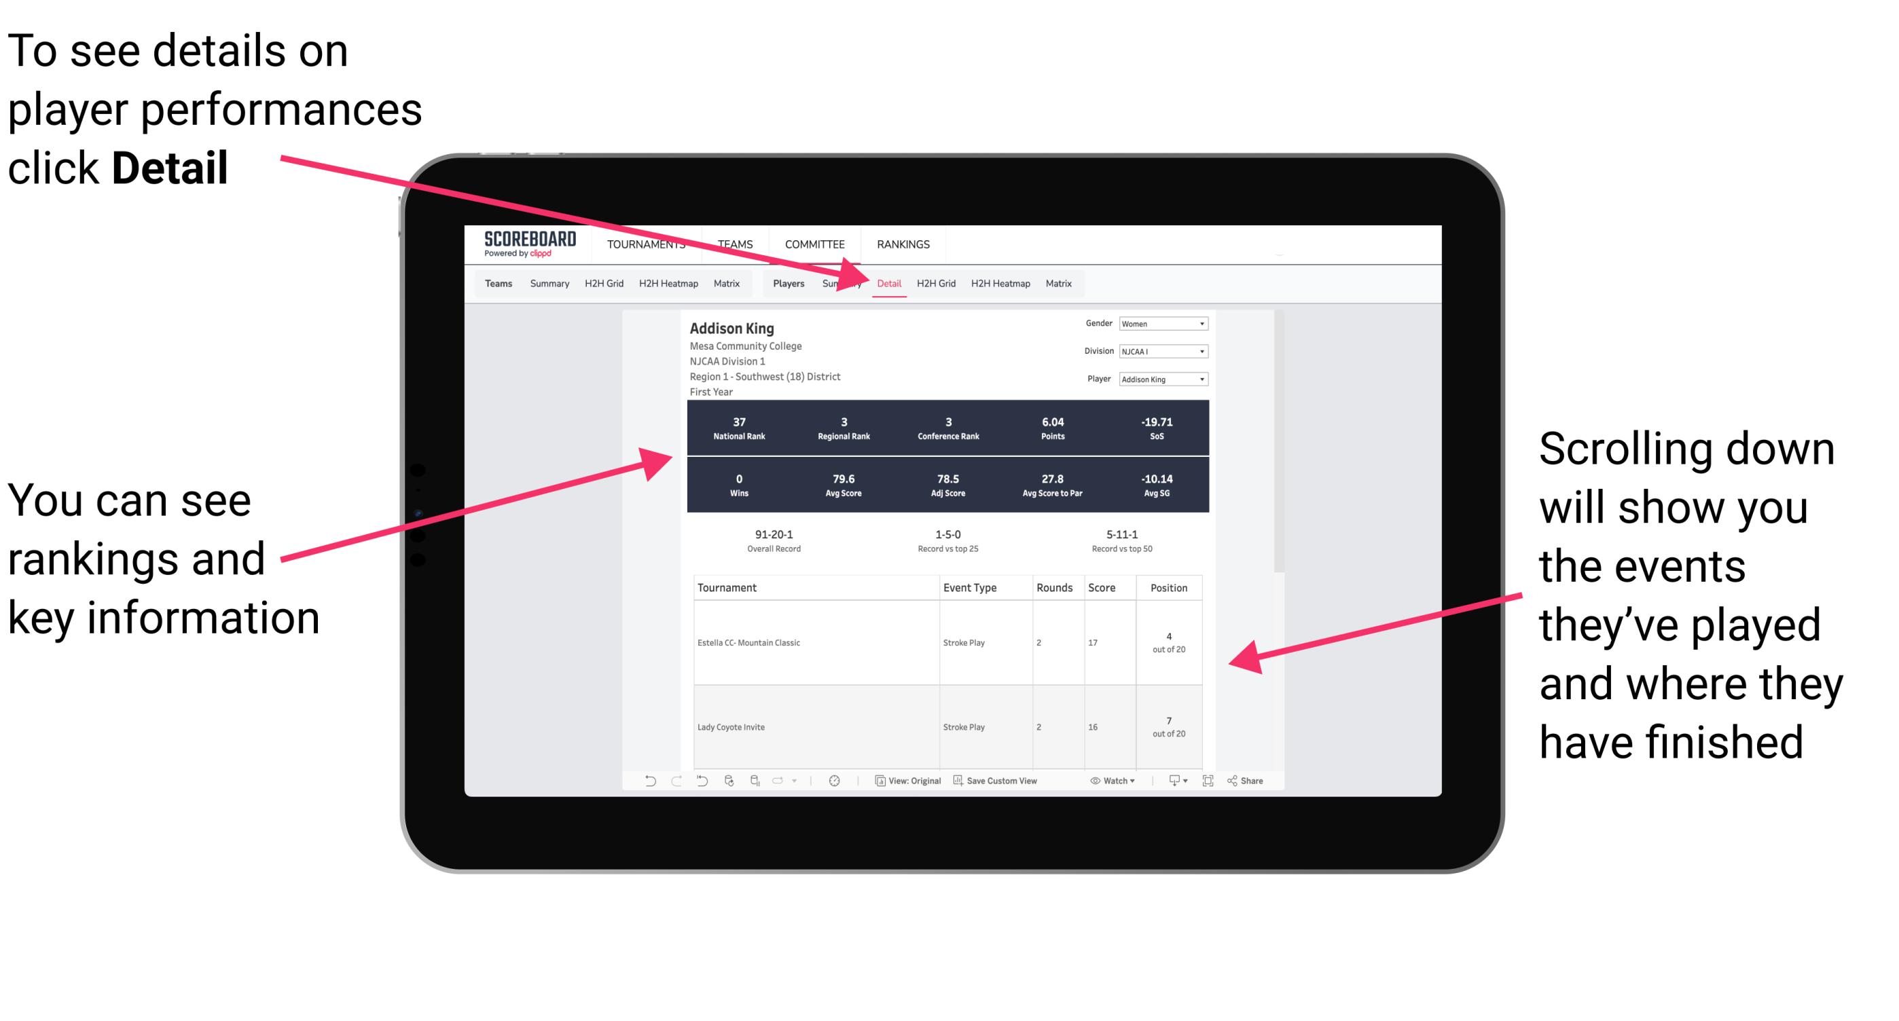Click the View Original button

coord(908,787)
